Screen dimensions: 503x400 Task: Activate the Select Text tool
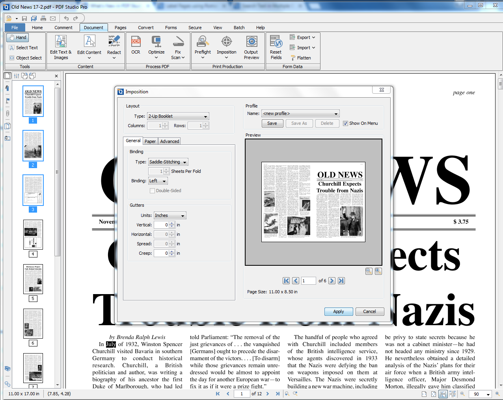(24, 48)
